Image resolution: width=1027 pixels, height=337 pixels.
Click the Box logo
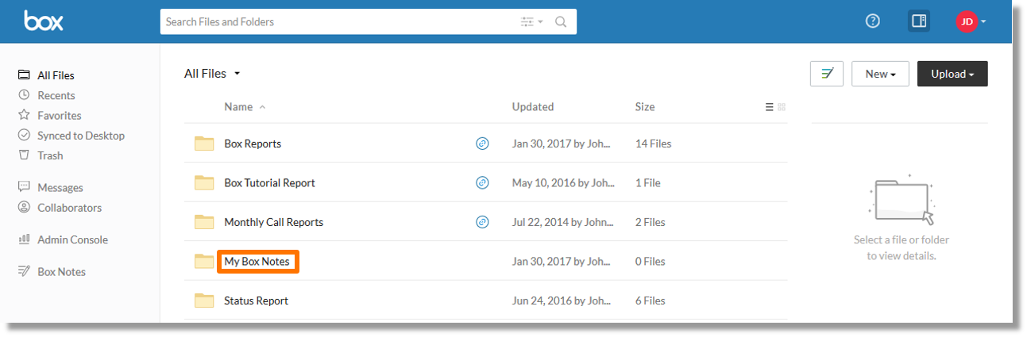coord(44,21)
